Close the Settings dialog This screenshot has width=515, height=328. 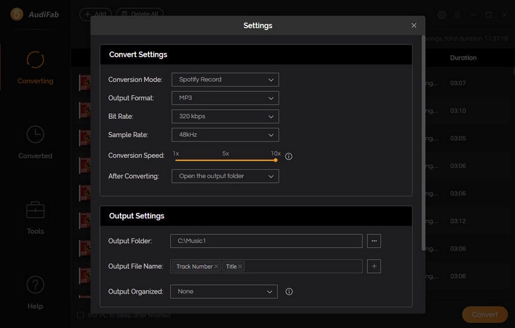[x=414, y=26]
